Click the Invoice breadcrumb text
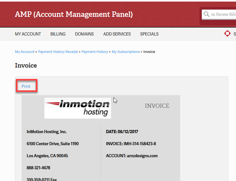Viewport: 236px width, 181px height. click(149, 52)
